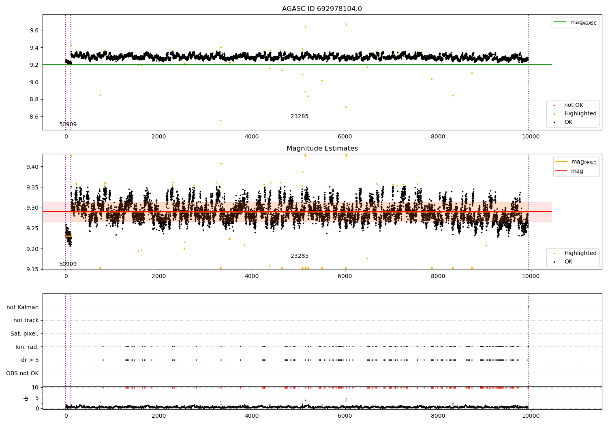Click the '10000' x-tick under the bottom plot
Screen dimensions: 608x425
coord(531,416)
